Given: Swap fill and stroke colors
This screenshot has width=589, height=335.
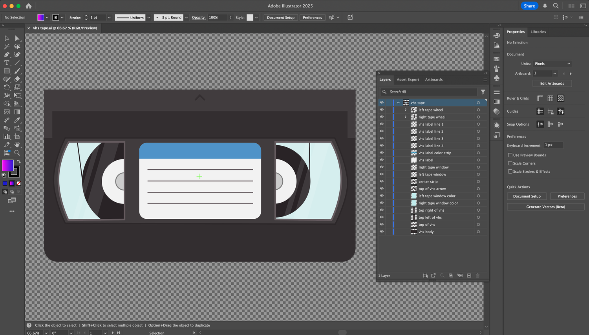Looking at the screenshot, I should coord(18,161).
